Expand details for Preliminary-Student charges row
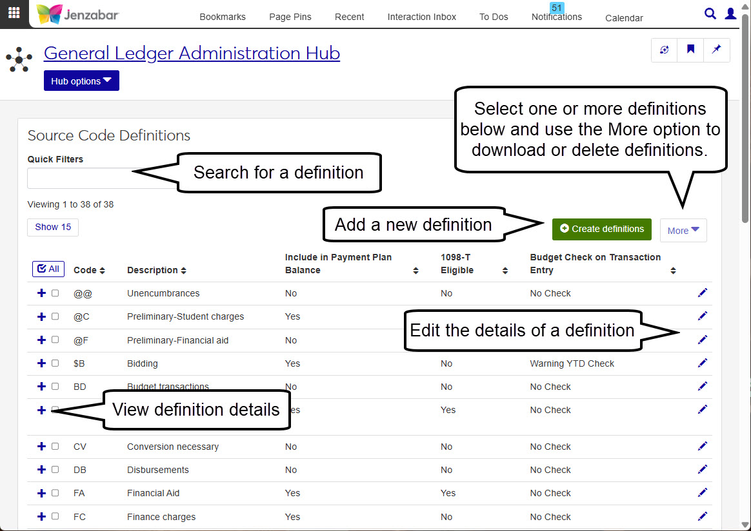Viewport: 751px width, 531px height. 41,316
